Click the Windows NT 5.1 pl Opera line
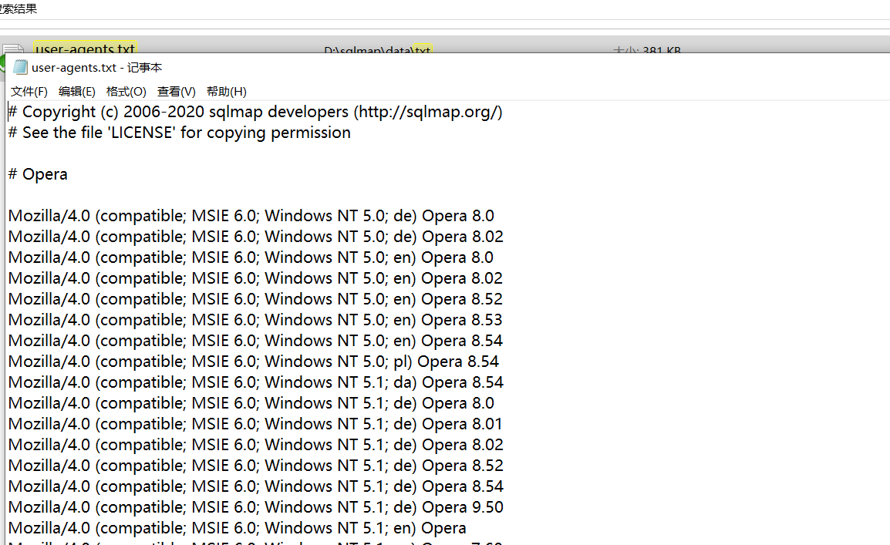890x545 pixels. pyautogui.click(x=253, y=361)
